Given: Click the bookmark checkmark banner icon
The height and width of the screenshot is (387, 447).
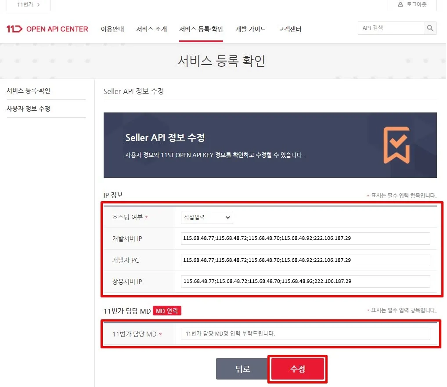Looking at the screenshot, I should [x=397, y=145].
